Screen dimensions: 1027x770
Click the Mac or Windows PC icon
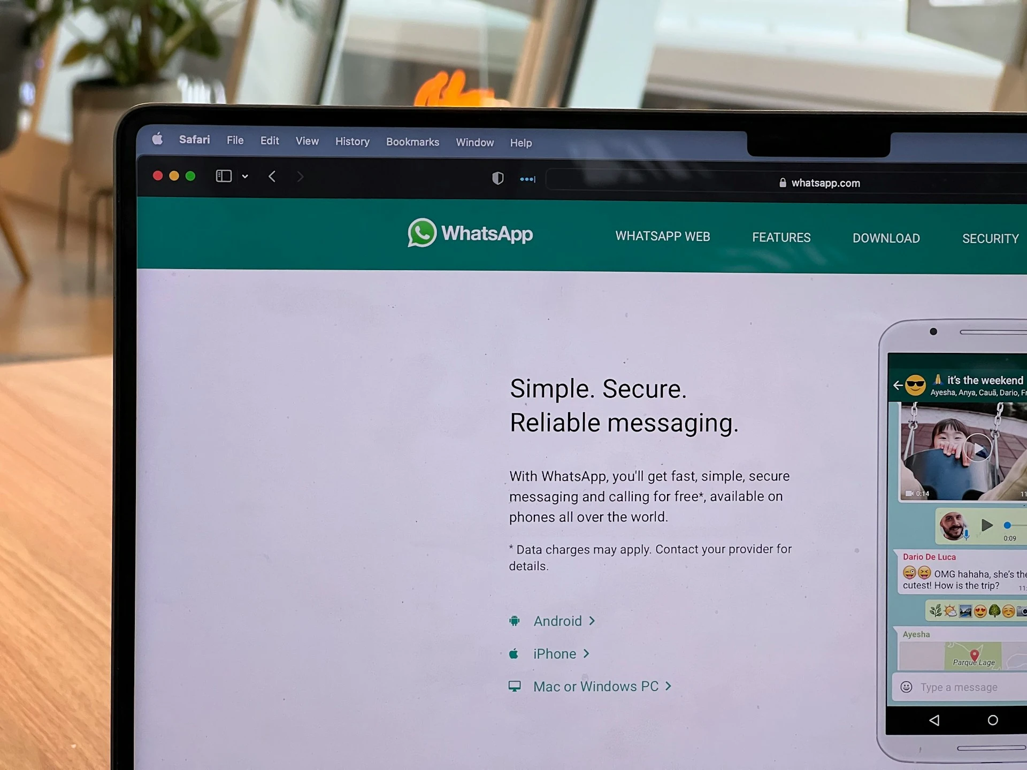point(515,687)
